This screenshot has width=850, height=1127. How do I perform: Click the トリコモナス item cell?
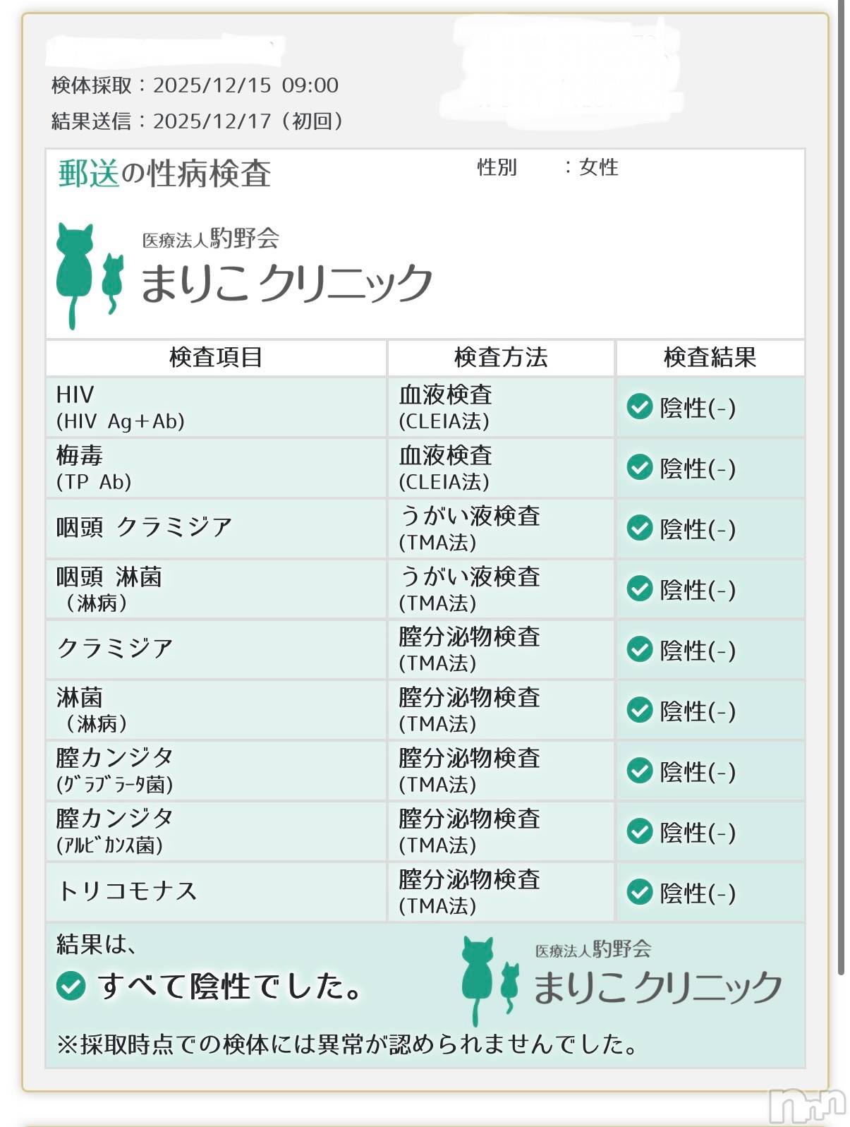(x=216, y=892)
